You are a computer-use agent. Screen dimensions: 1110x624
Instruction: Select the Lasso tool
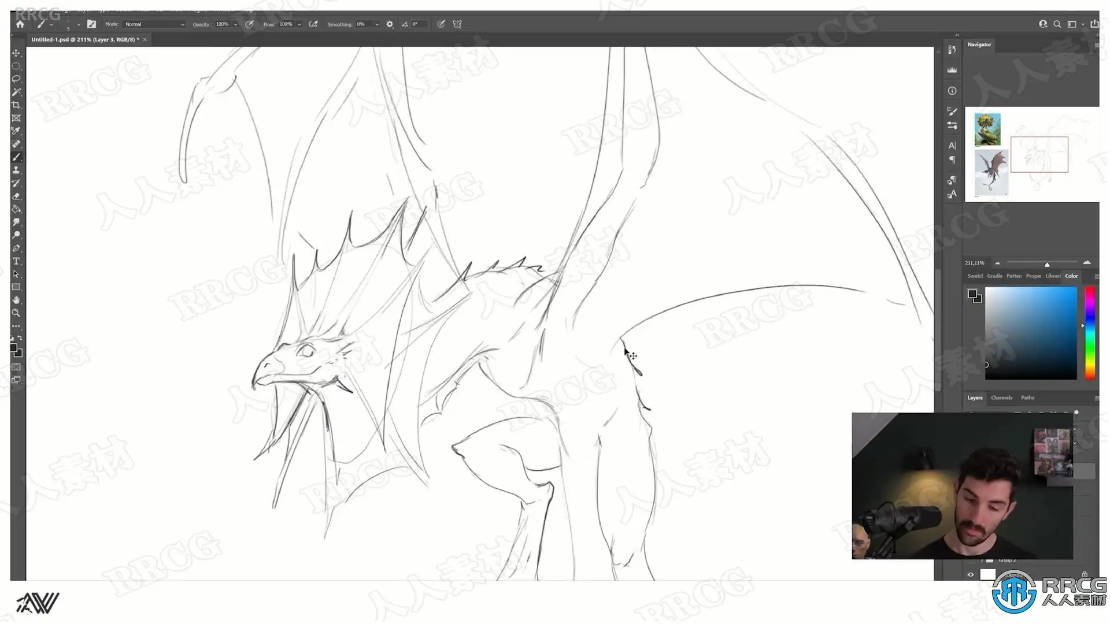16,79
